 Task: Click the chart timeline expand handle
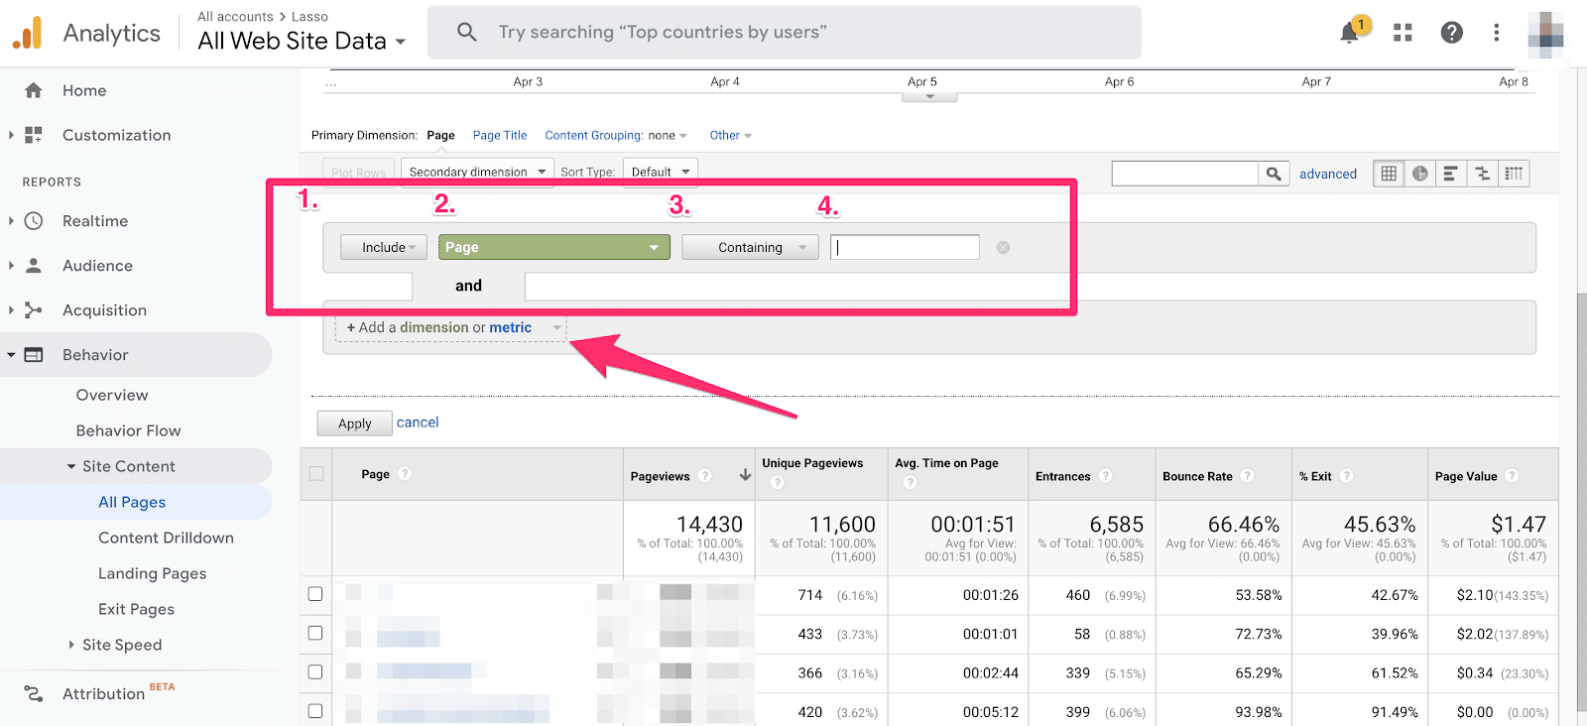tap(930, 97)
